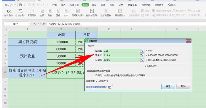The height and width of the screenshot is (108, 206).
Task: Click the 日期流 input field containing C2:C5
Action: point(121,60)
